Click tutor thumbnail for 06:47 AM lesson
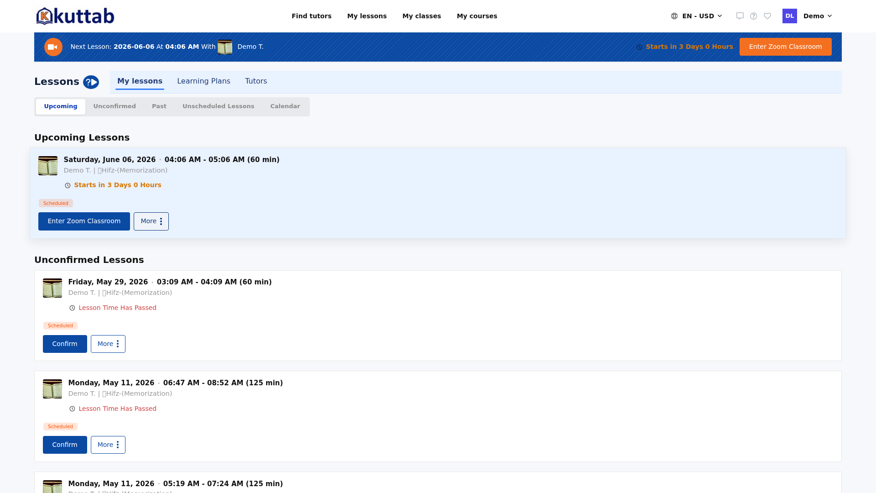Image resolution: width=876 pixels, height=493 pixels. click(52, 389)
